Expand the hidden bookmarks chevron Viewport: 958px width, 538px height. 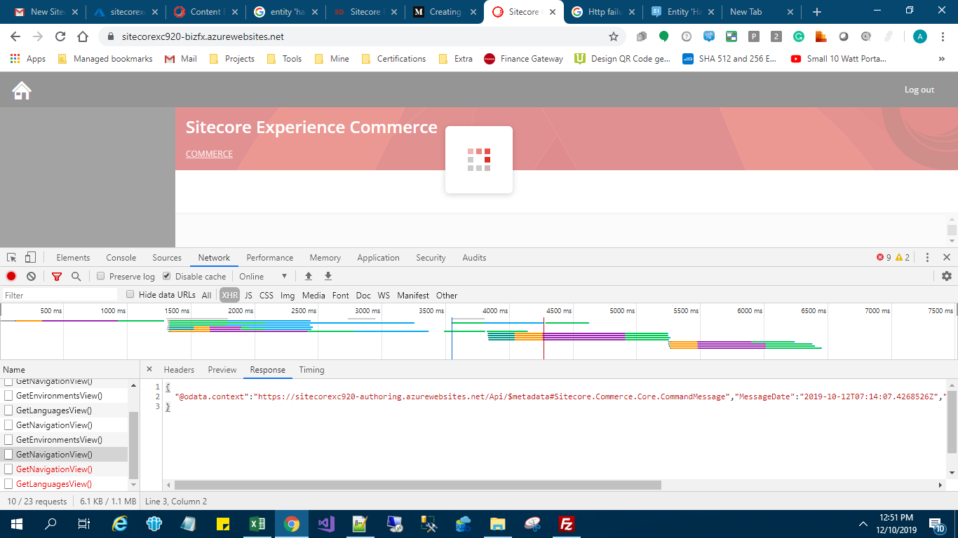click(941, 59)
